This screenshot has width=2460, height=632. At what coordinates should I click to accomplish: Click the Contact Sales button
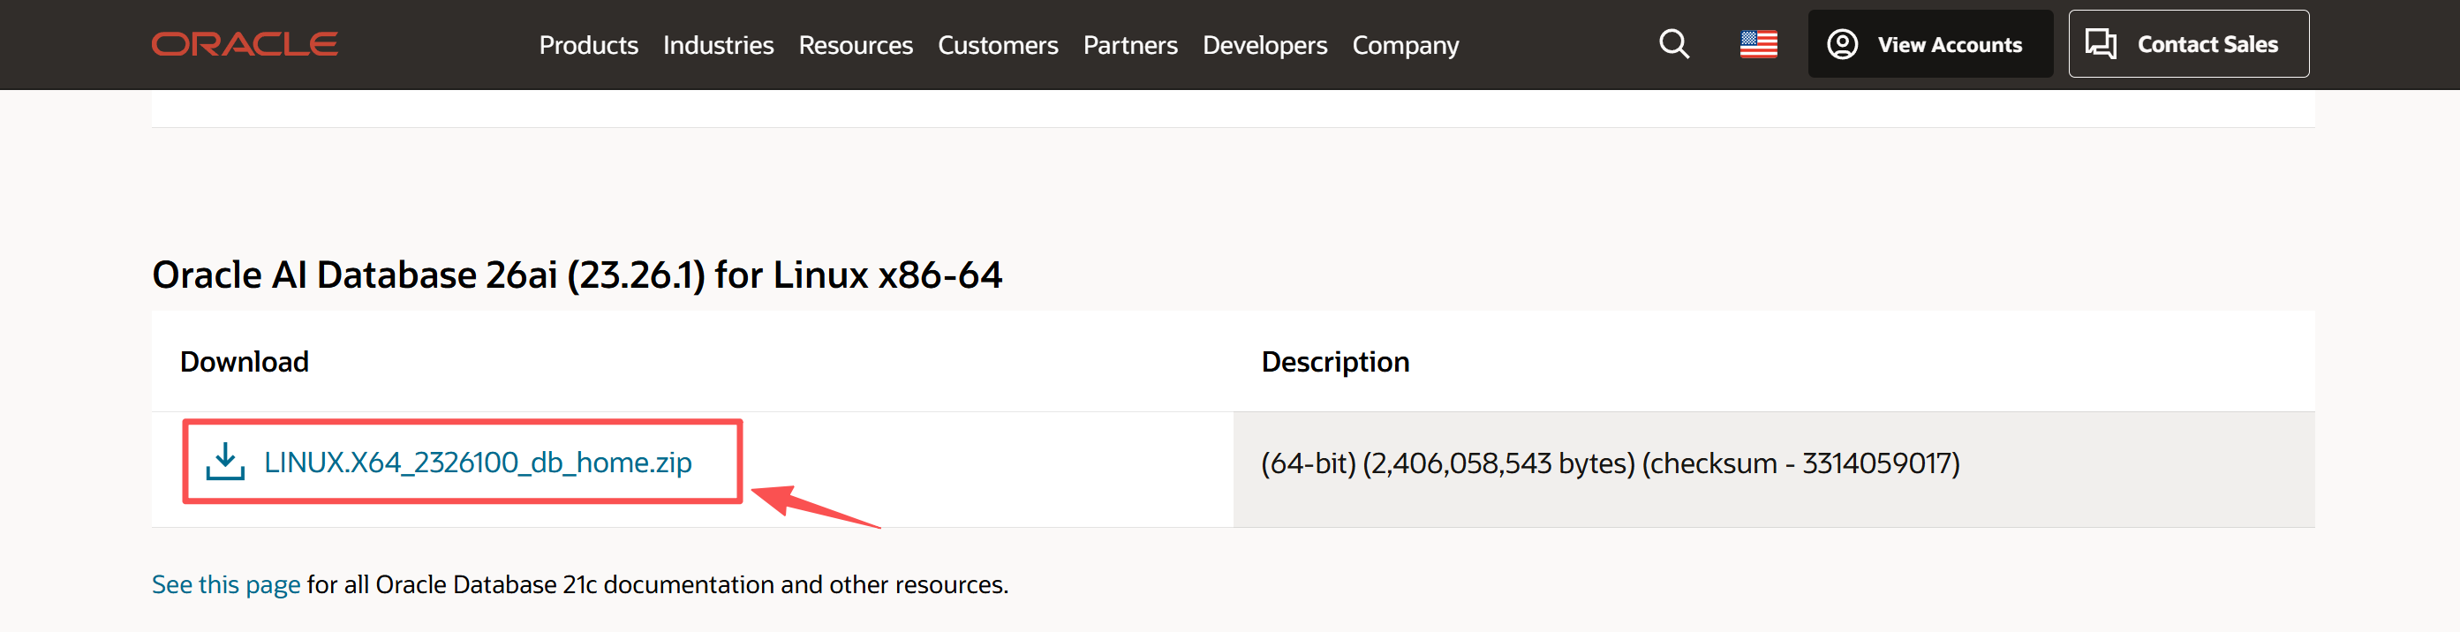[x=2189, y=44]
